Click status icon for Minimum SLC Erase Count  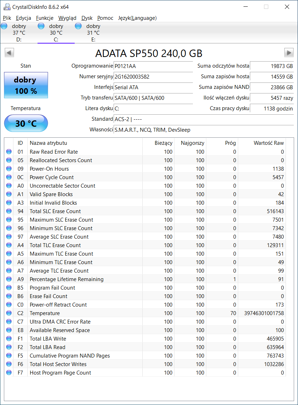(x=9, y=228)
